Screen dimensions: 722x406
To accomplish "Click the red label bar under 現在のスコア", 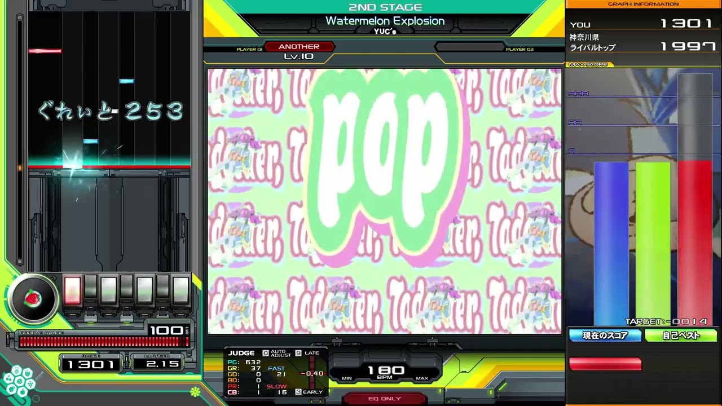I will (605, 364).
